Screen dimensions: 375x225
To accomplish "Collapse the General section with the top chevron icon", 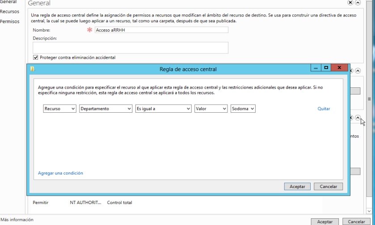I will point(370,3).
